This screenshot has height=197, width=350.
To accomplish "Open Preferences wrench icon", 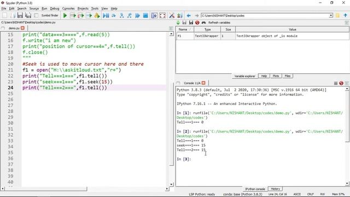I will 171,15.
